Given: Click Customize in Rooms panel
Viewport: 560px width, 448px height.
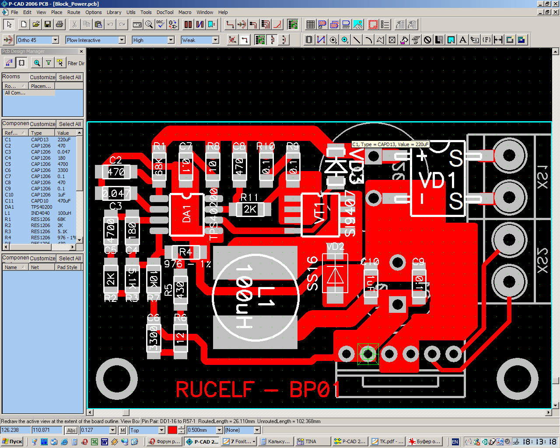Looking at the screenshot, I should point(42,77).
